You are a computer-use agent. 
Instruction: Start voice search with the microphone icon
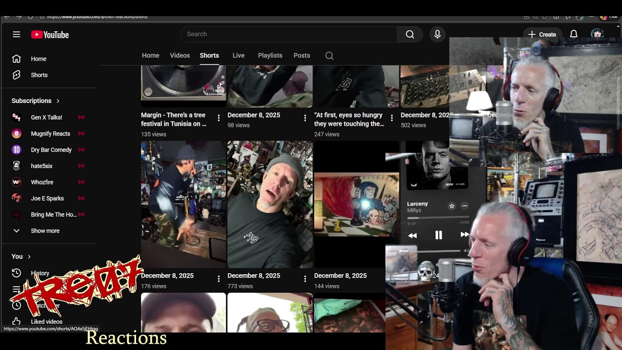437,34
